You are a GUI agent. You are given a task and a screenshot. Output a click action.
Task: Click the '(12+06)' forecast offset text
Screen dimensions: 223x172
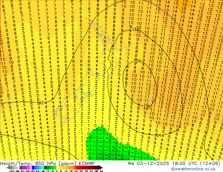(210, 164)
